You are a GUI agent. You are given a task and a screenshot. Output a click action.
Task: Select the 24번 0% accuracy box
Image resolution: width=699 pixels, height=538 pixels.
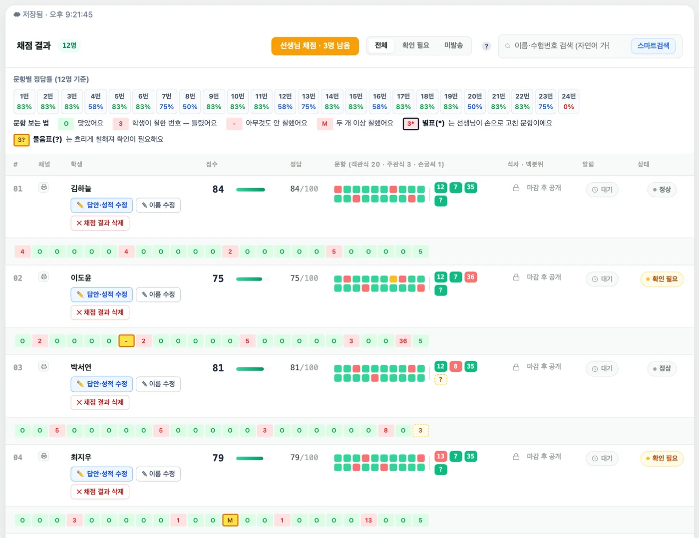point(569,101)
